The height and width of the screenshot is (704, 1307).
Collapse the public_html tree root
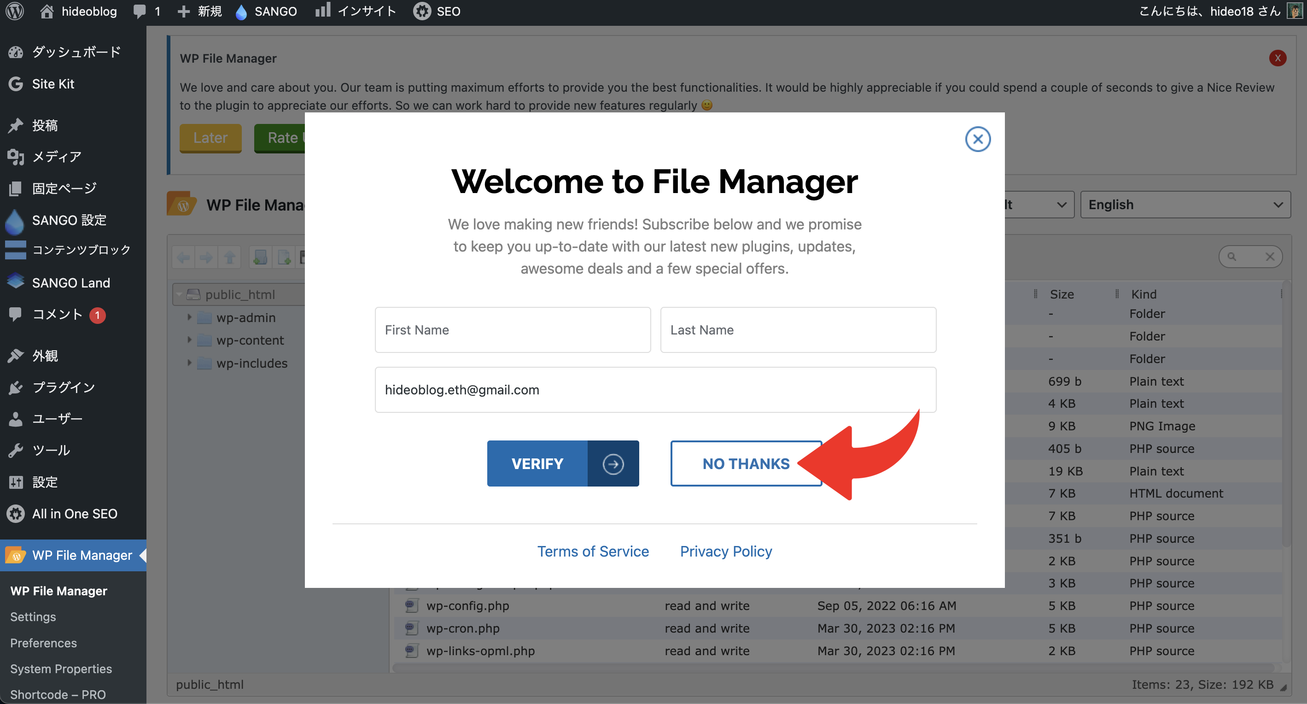(x=179, y=294)
